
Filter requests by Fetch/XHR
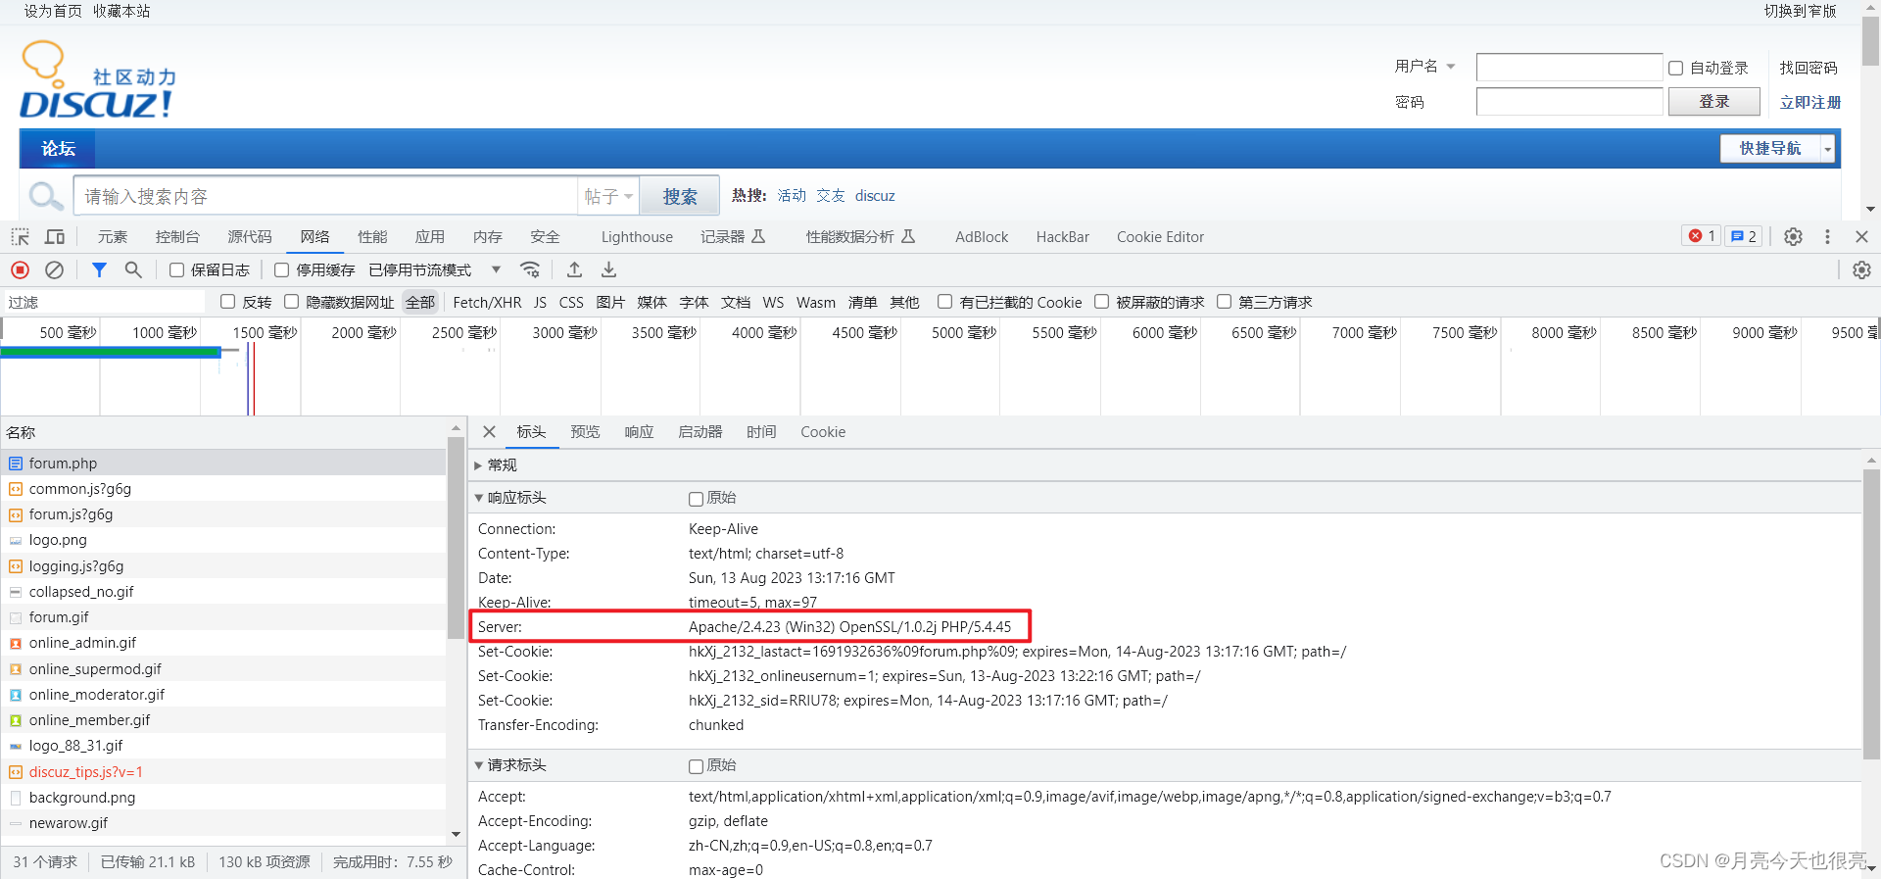click(x=487, y=303)
